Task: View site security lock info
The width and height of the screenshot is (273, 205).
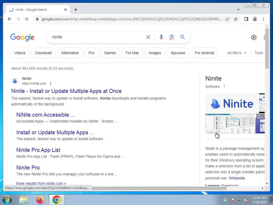Action: (x=37, y=19)
